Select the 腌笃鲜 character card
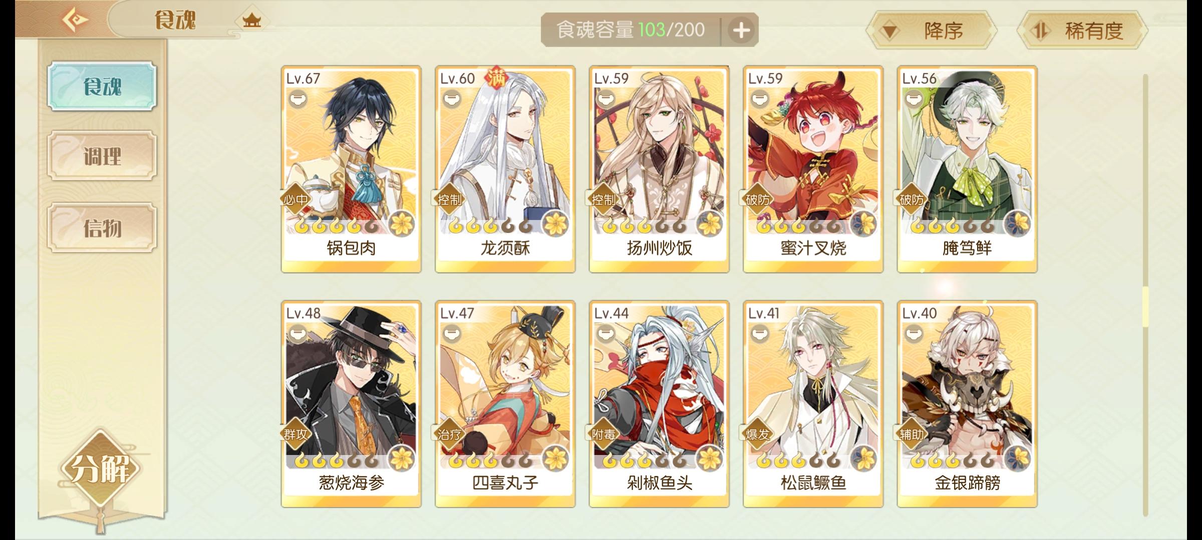This screenshot has width=1202, height=540. tap(967, 169)
